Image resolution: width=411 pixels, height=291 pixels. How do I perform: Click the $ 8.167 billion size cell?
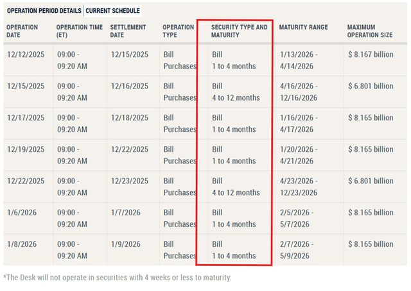[371, 54]
